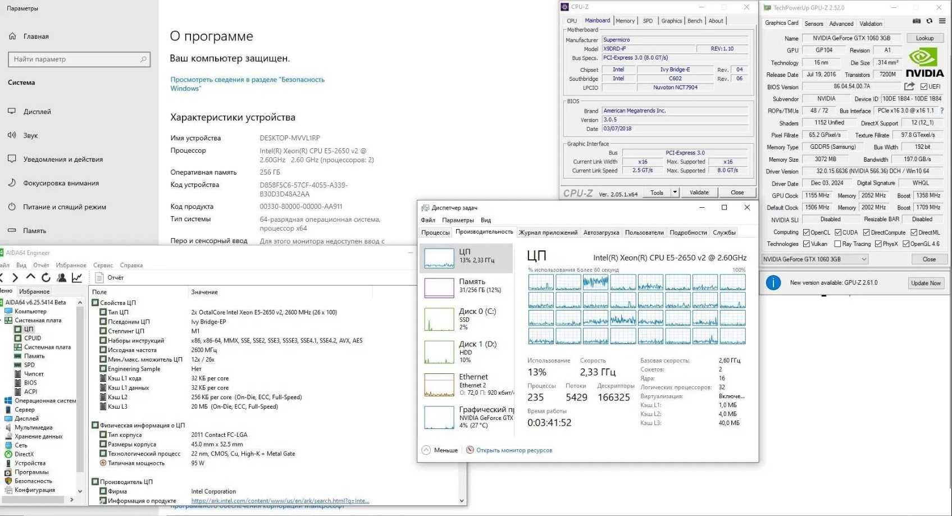
Task: Click the AIDA64 details pane scroll-down arrow
Action: (462, 501)
